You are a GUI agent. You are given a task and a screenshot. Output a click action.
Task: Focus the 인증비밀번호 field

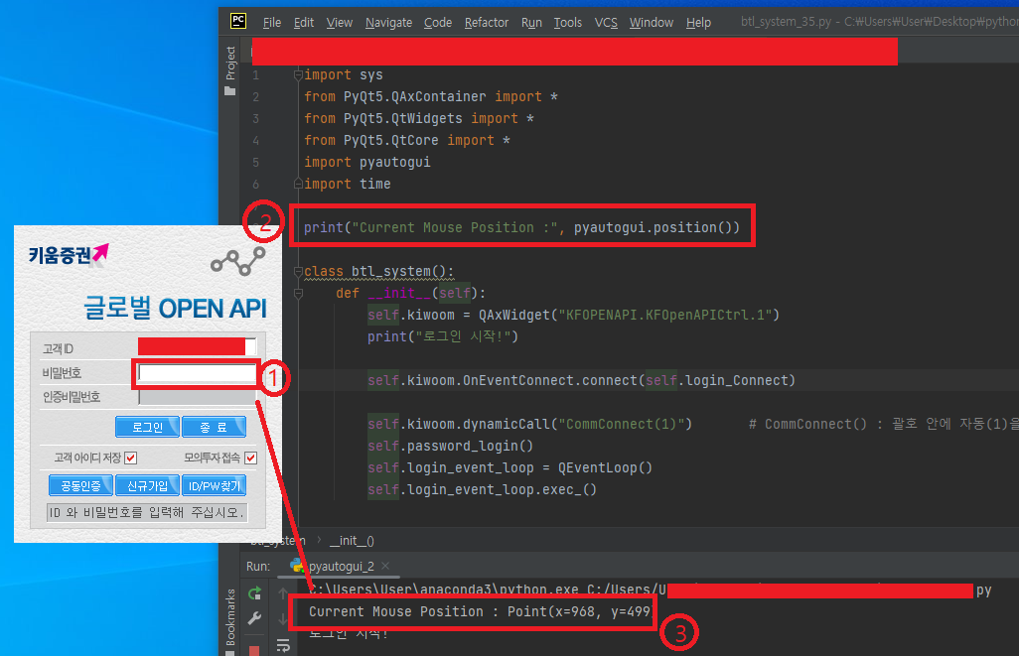click(x=197, y=397)
